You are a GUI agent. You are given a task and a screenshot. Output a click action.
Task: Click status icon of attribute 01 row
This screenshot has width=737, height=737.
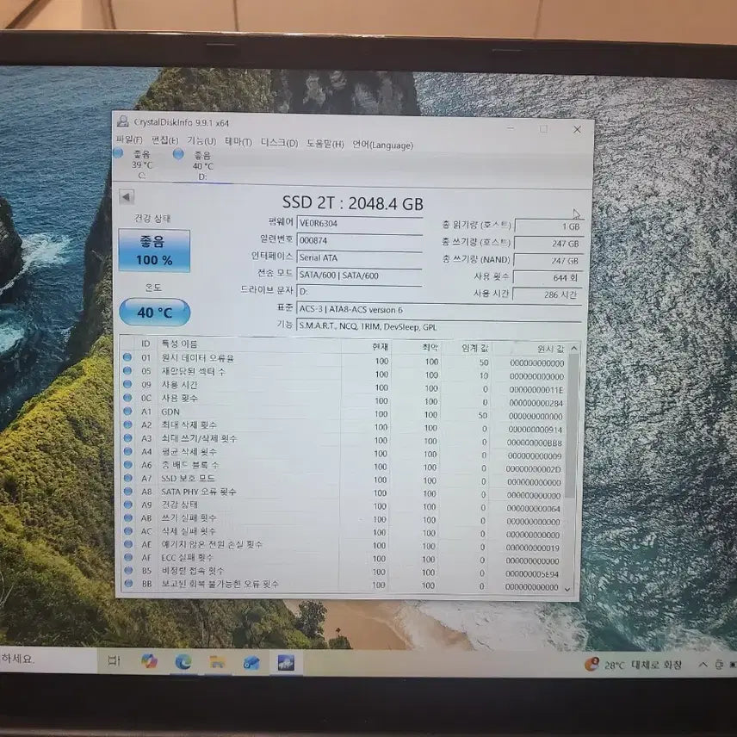(127, 357)
